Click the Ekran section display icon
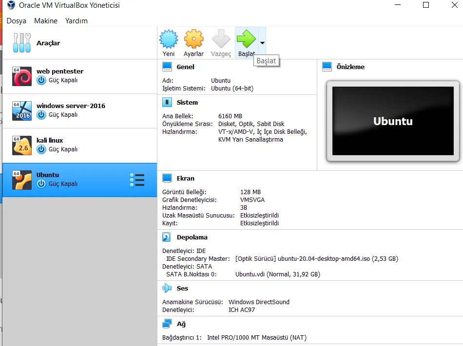 (167, 178)
